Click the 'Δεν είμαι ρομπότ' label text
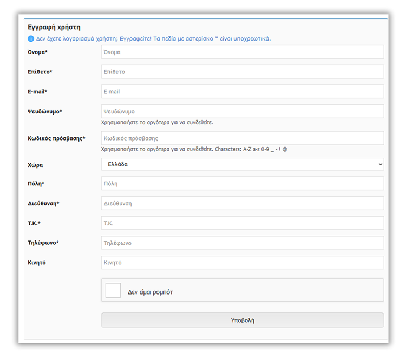Image resolution: width=406 pixels, height=361 pixels. coord(150,292)
